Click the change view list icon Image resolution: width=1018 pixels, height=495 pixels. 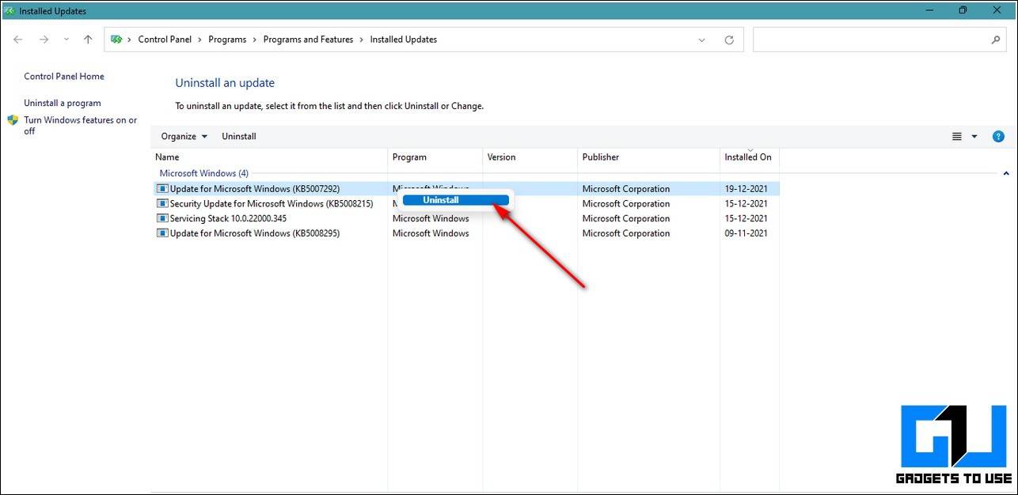(x=956, y=137)
